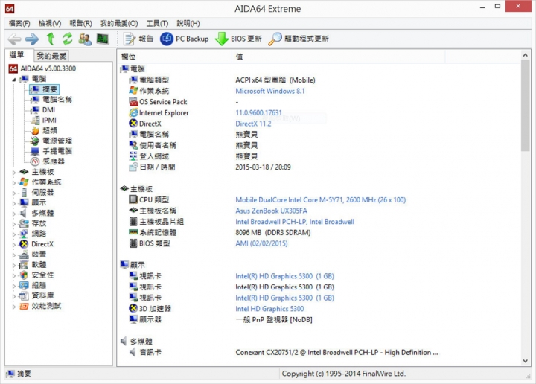Select the 日期 / 時間 row
The image size is (536, 384).
point(319,167)
